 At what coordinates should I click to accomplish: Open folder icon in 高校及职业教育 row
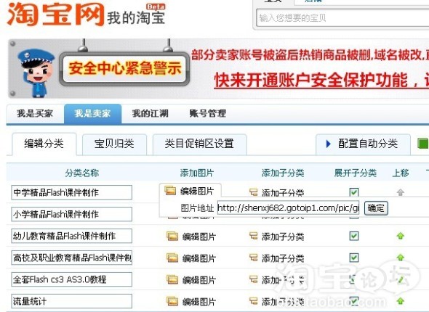point(172,258)
